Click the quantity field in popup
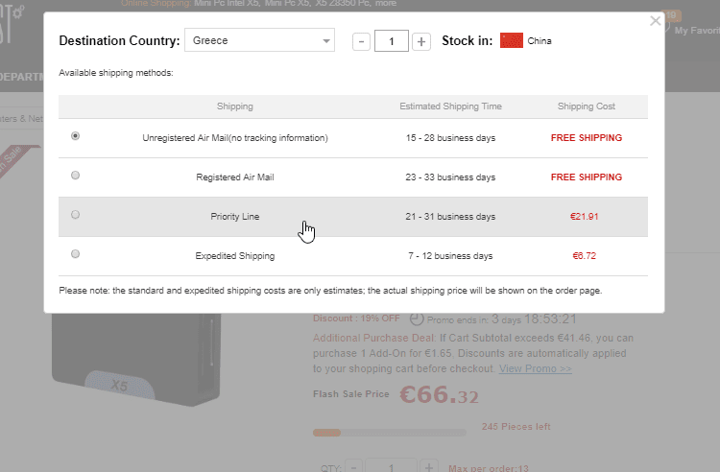 392,41
